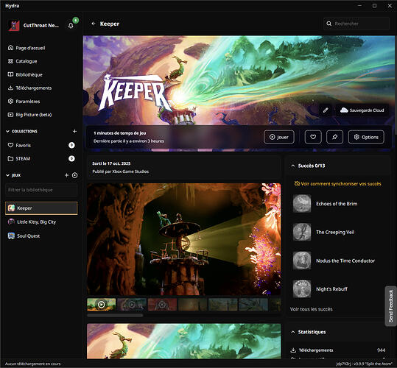Image resolution: width=397 pixels, height=368 pixels.
Task: Edit hero image with pencil icon
Action: click(x=326, y=110)
